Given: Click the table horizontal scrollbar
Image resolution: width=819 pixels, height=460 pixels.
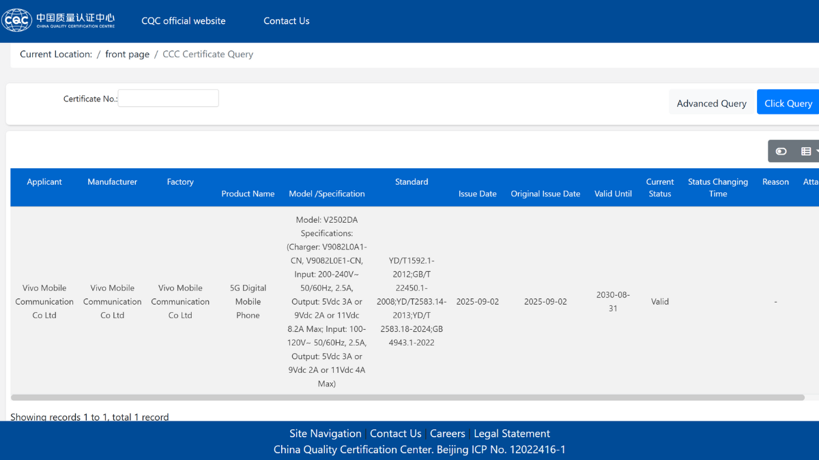Looking at the screenshot, I should point(407,397).
